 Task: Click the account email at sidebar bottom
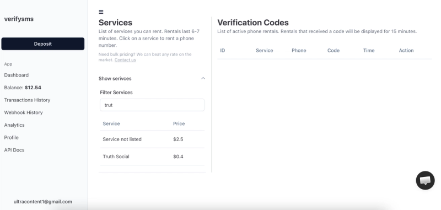pos(43,202)
